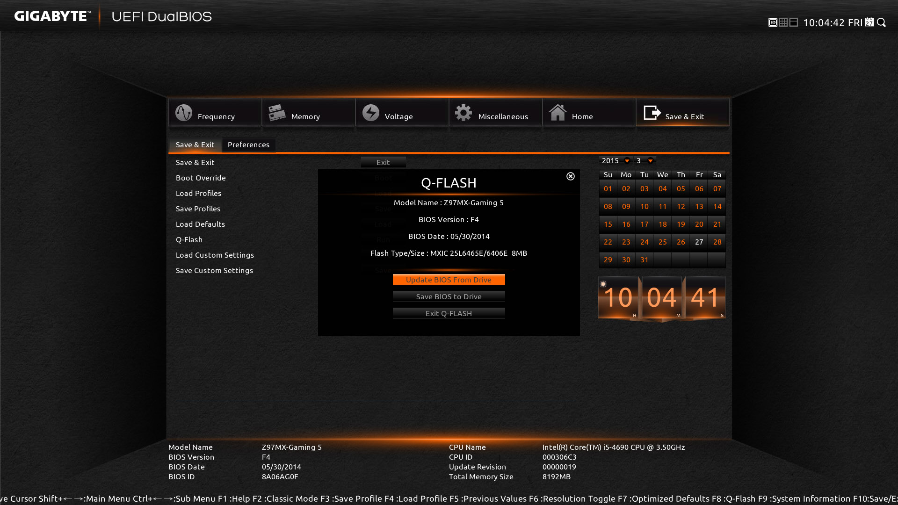Viewport: 898px width, 505px height.
Task: Select the top Save & Exit main tab
Action: tap(683, 112)
